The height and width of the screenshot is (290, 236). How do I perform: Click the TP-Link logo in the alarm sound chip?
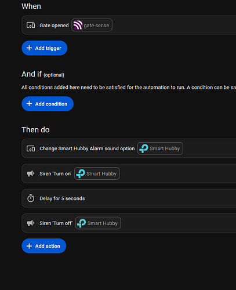point(144,148)
